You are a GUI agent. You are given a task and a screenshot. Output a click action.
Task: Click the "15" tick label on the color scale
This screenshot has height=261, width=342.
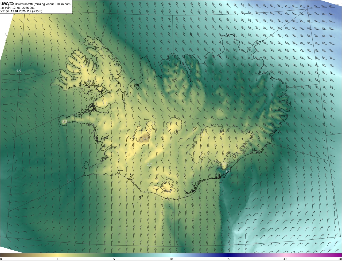tap(228, 259)
